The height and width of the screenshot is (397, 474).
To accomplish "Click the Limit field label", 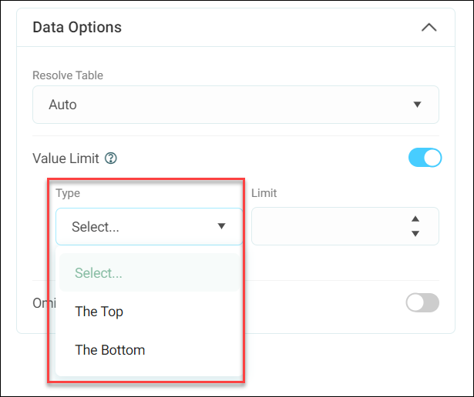I will [x=264, y=193].
